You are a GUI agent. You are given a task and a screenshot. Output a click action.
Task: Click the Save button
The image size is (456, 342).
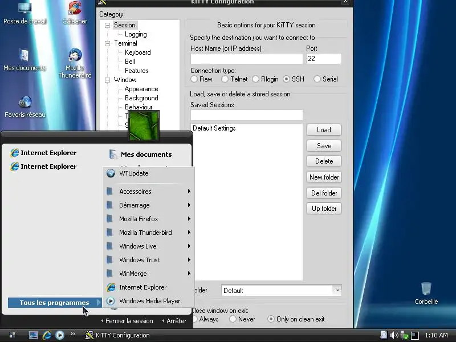pos(324,146)
